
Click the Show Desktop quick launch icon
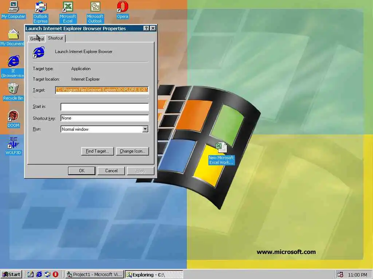tap(30, 275)
